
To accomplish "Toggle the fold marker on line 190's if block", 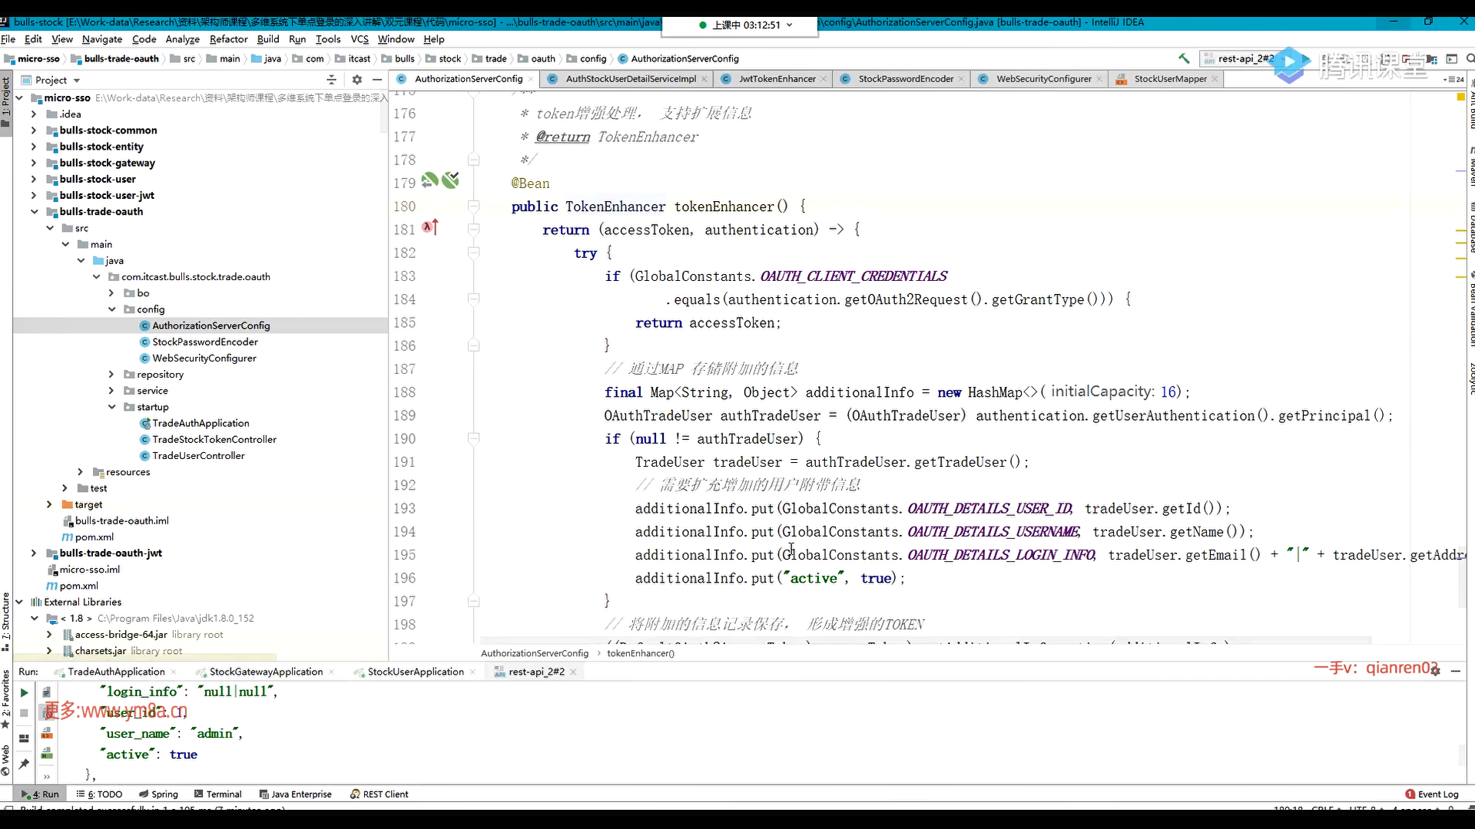I will point(474,439).
